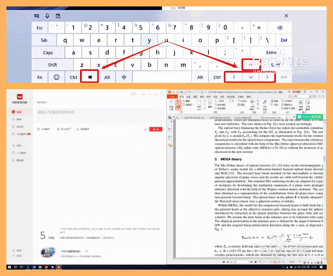The image size is (333, 276).
Task: Click the first icon above the Esc key
Action: (37, 16)
